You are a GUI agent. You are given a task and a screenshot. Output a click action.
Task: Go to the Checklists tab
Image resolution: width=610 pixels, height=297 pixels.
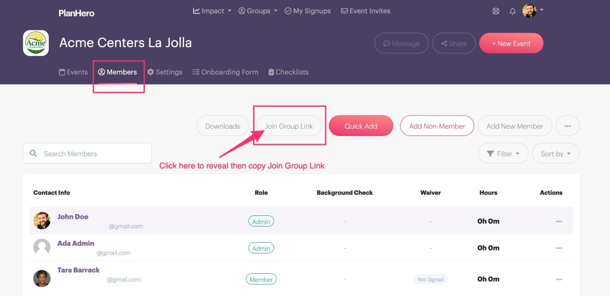point(288,72)
